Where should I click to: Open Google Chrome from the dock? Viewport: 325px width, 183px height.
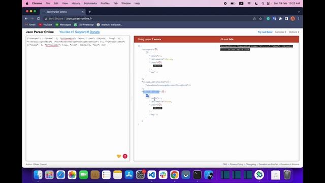point(175,175)
